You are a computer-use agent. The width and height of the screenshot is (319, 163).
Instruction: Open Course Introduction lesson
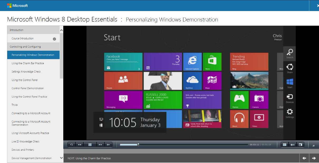[x=33, y=38]
